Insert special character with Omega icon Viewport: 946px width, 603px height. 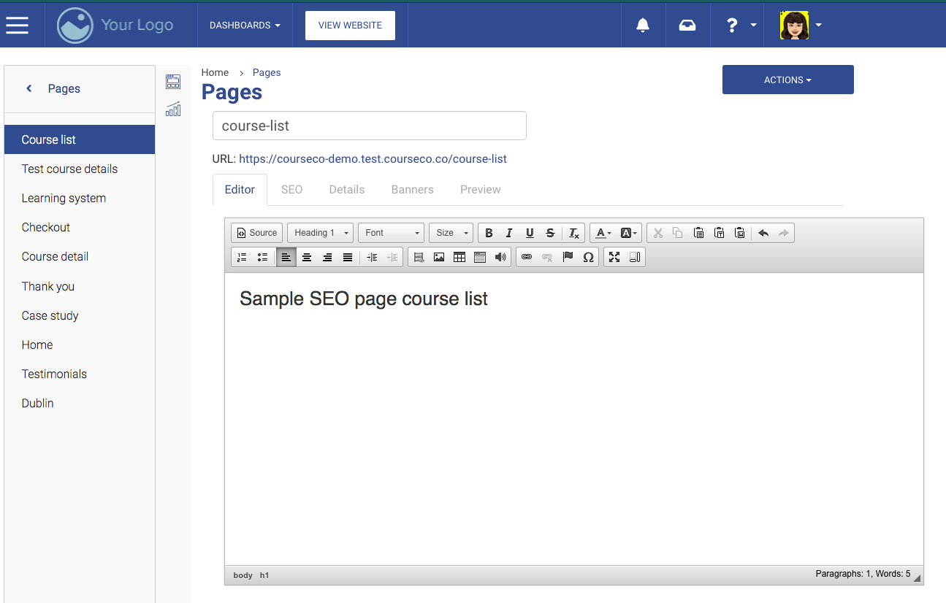[x=588, y=257]
